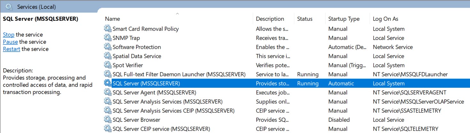This screenshot has width=470, height=133.
Task: Click gear icon beside Software Protection
Action: 108,47
